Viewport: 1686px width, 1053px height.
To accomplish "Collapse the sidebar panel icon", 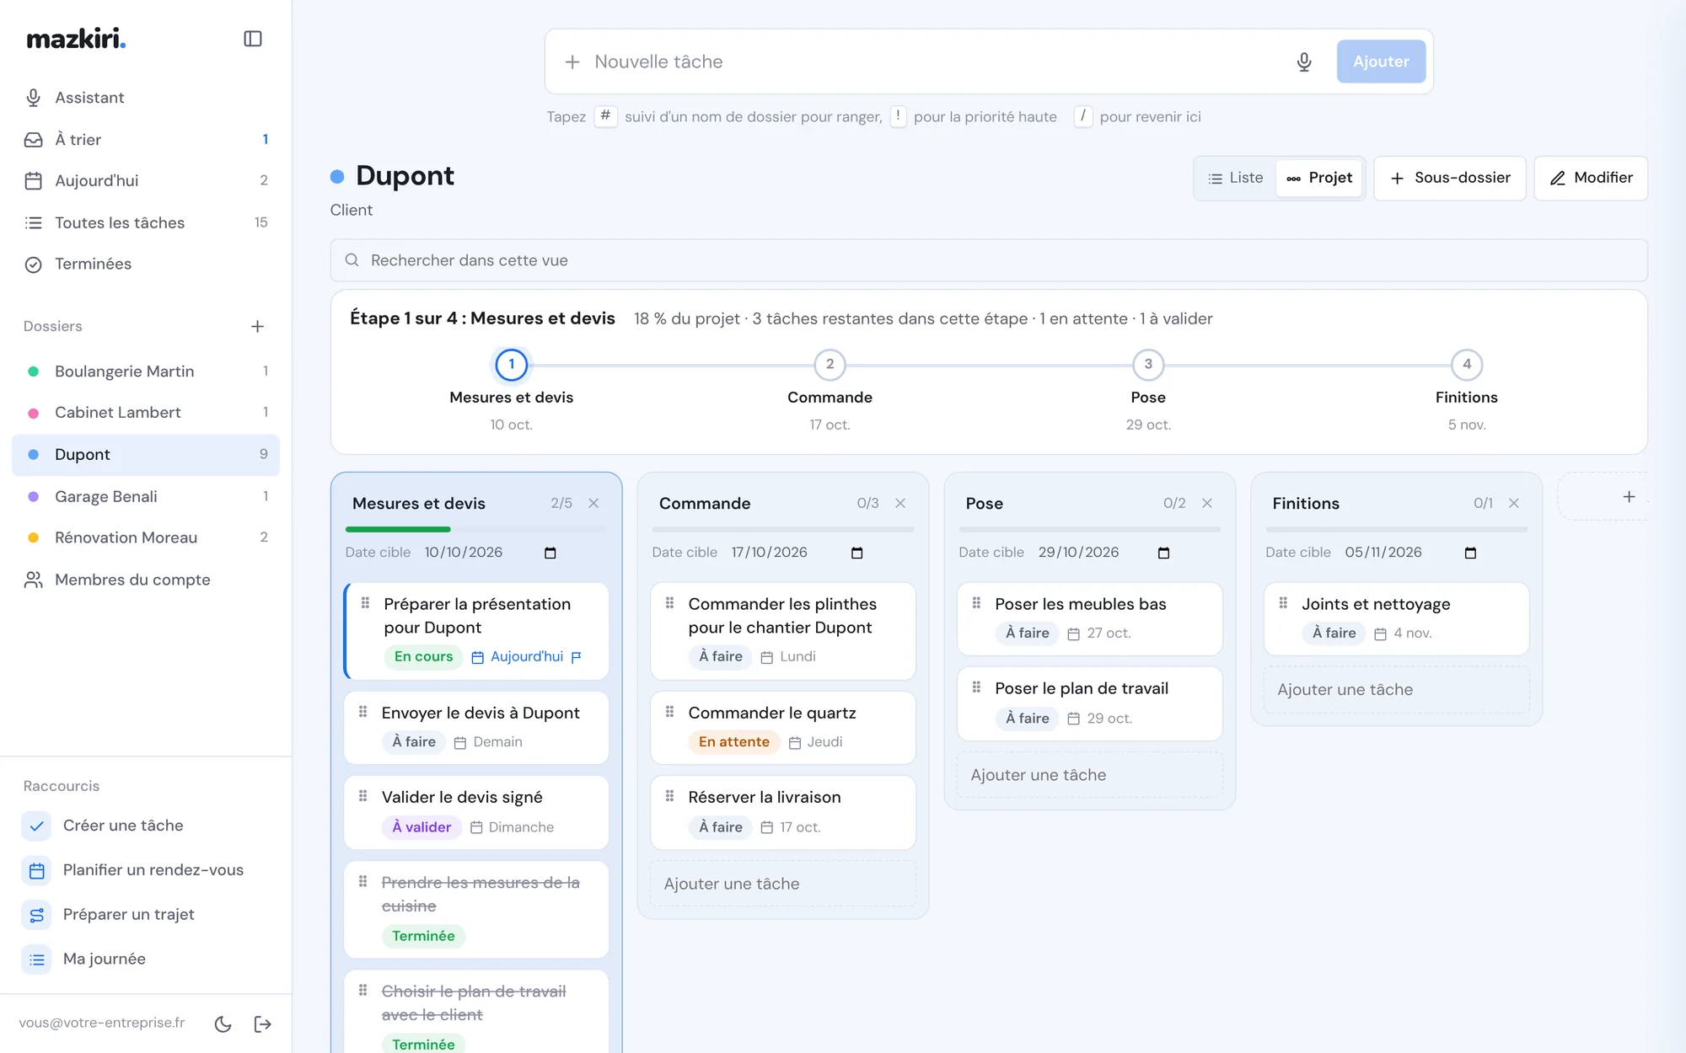I will coord(253,39).
